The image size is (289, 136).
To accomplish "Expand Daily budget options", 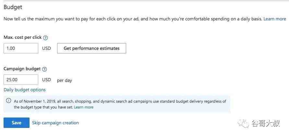I will [x=25, y=90].
